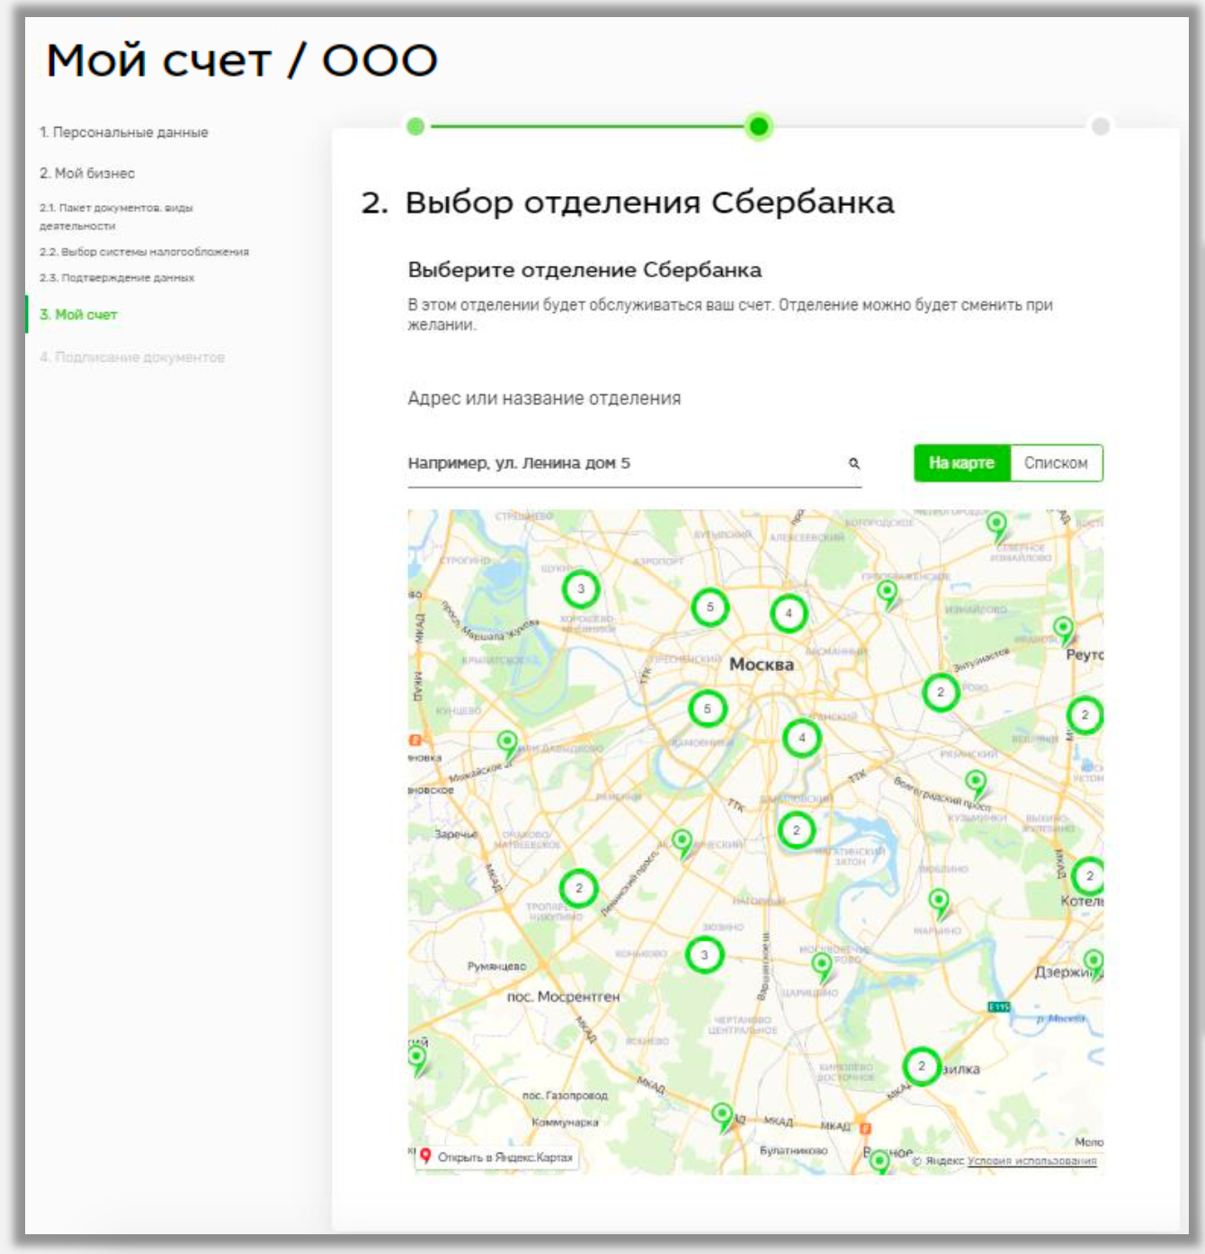Click the cluster marker with 4 near Москва label
Image resolution: width=1205 pixels, height=1254 pixels.
(x=787, y=613)
